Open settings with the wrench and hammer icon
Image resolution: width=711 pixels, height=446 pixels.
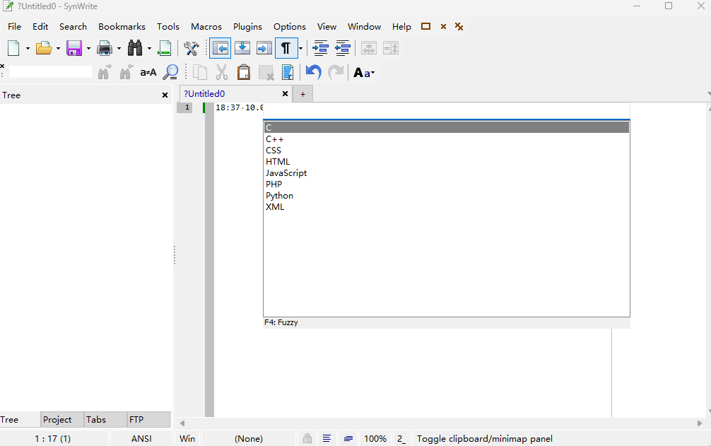[192, 48]
